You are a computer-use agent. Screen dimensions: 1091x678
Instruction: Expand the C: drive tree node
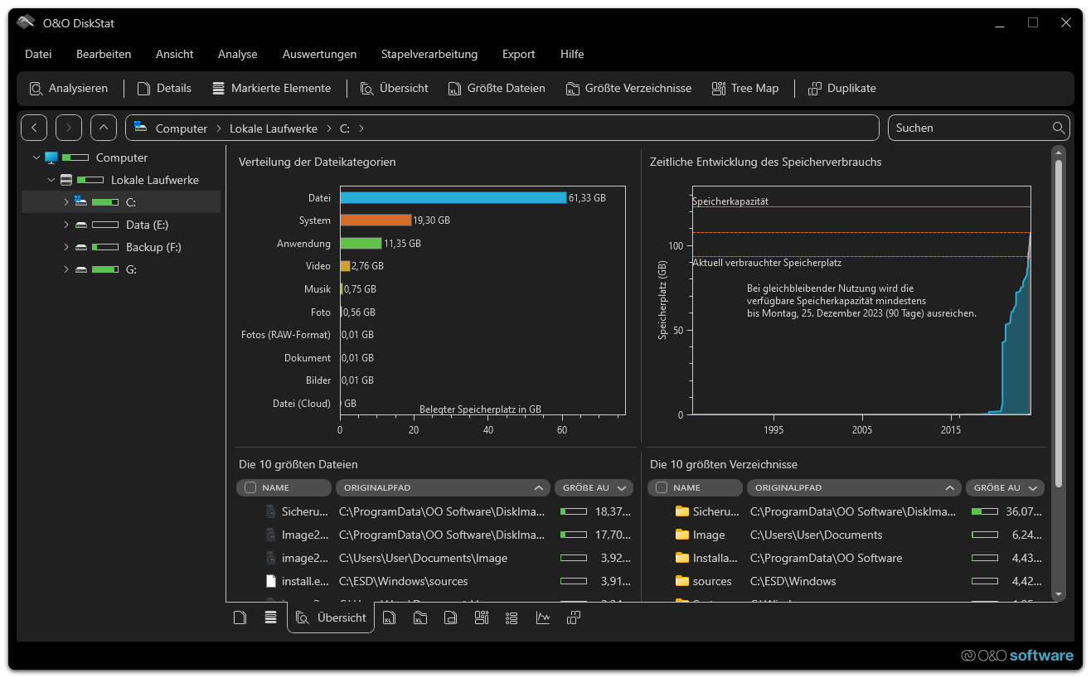[x=65, y=202]
